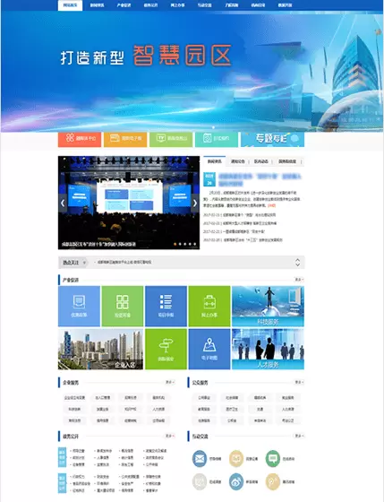
Task: Show next slide with right carousel arrow
Action: coord(195,203)
